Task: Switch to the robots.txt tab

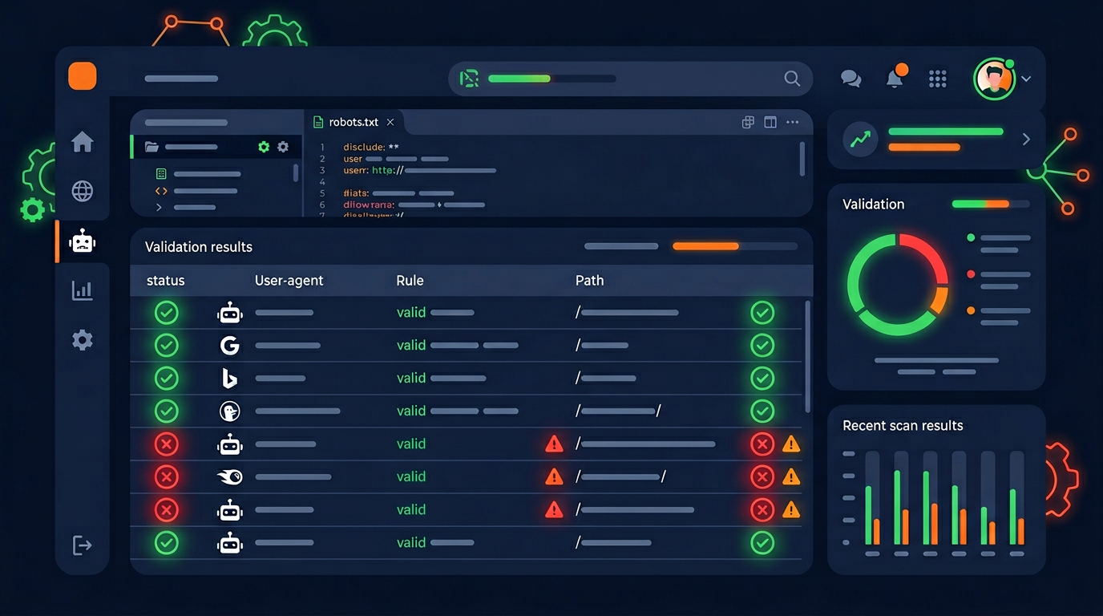Action: click(x=353, y=122)
